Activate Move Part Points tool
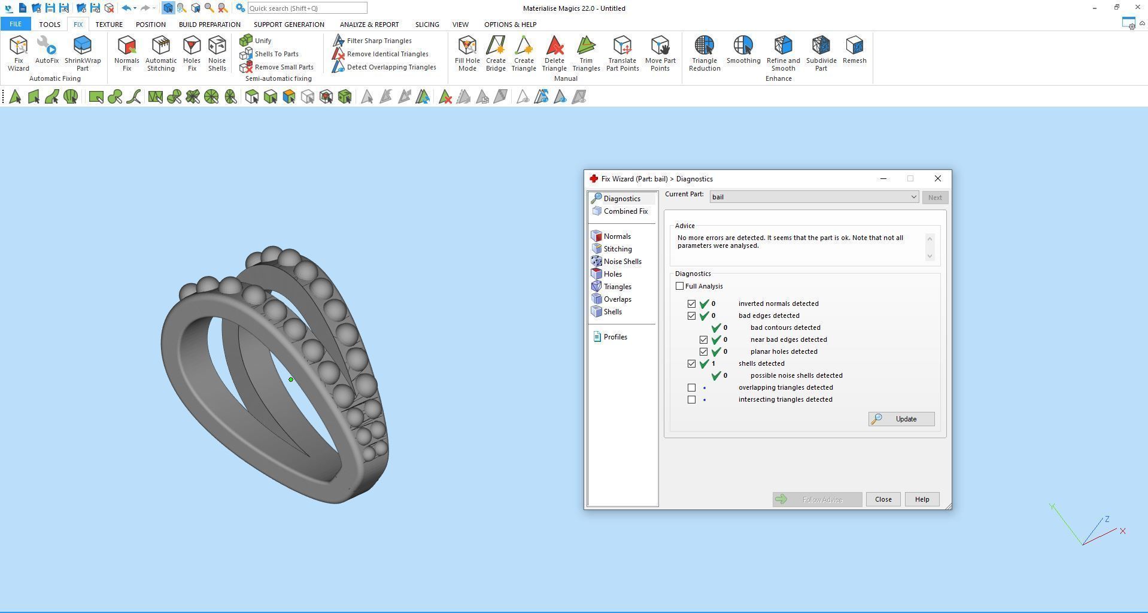1148x613 pixels. click(660, 53)
